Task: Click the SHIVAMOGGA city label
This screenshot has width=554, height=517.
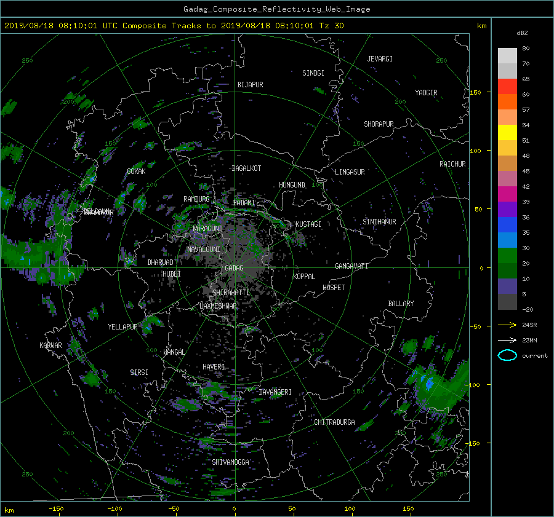Action: pyautogui.click(x=230, y=462)
